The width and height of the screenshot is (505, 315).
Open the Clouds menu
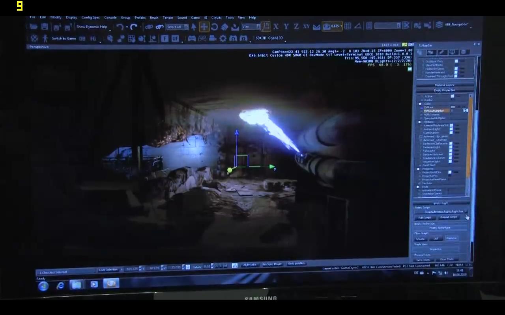[216, 18]
